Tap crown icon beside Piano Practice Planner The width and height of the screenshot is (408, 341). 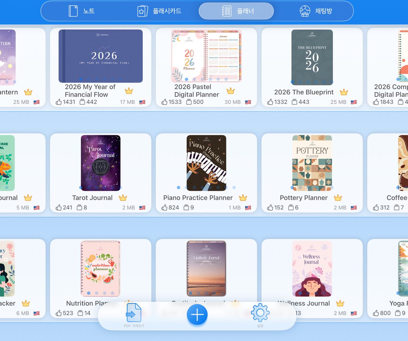[243, 197]
